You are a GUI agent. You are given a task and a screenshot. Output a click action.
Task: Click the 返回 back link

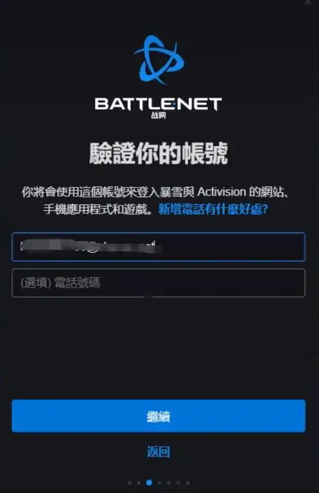click(x=159, y=451)
